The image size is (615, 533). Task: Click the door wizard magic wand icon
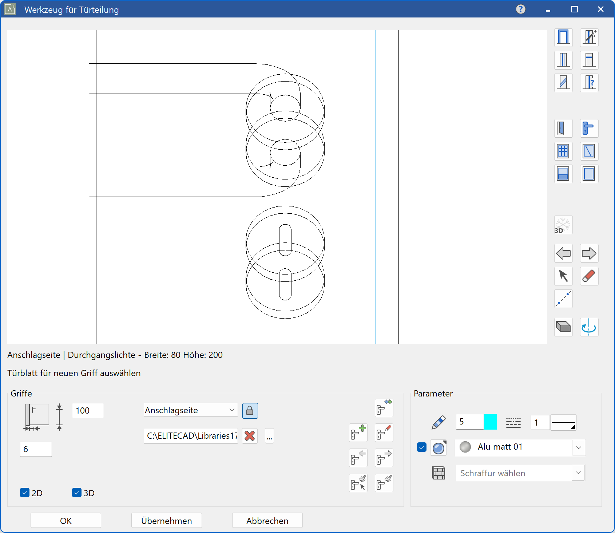(589, 37)
